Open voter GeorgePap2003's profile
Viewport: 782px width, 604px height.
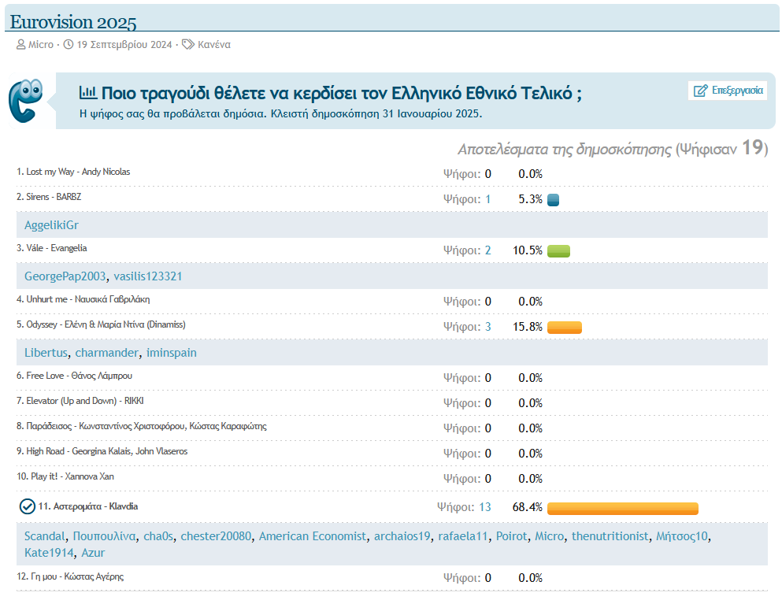[x=65, y=276]
